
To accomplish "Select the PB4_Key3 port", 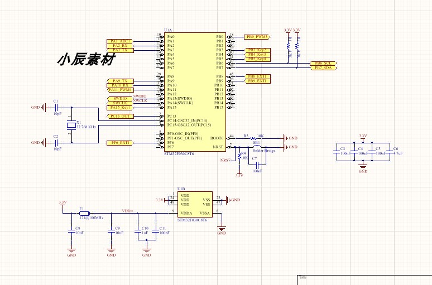I will pyautogui.click(x=257, y=55).
